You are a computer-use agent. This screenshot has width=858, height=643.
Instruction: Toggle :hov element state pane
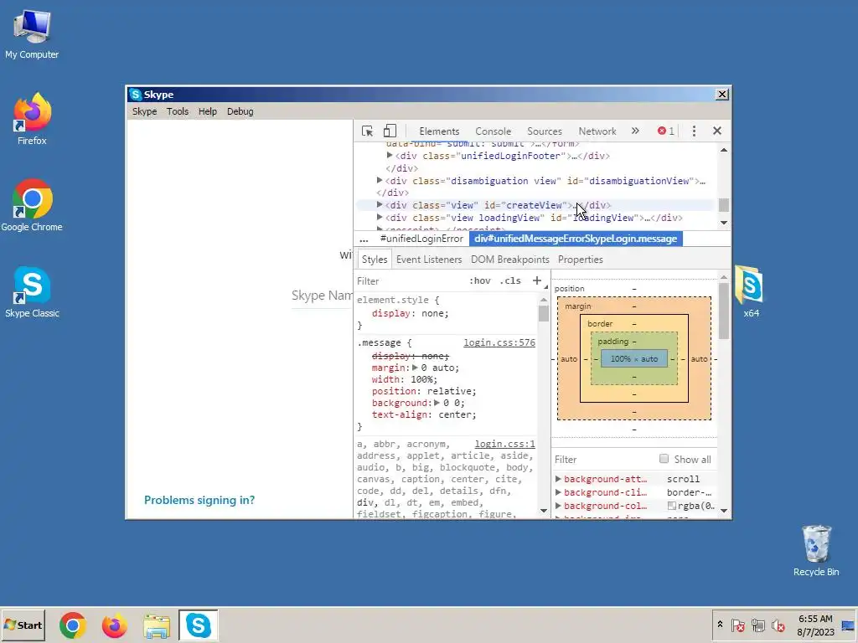(x=479, y=280)
